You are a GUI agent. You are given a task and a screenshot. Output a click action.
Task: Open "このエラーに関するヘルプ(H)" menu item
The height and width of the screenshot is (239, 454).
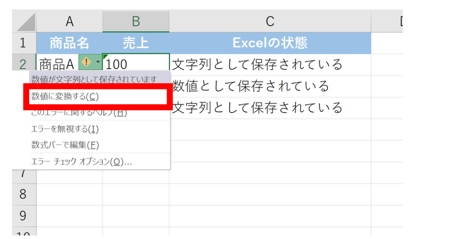pyautogui.click(x=79, y=113)
